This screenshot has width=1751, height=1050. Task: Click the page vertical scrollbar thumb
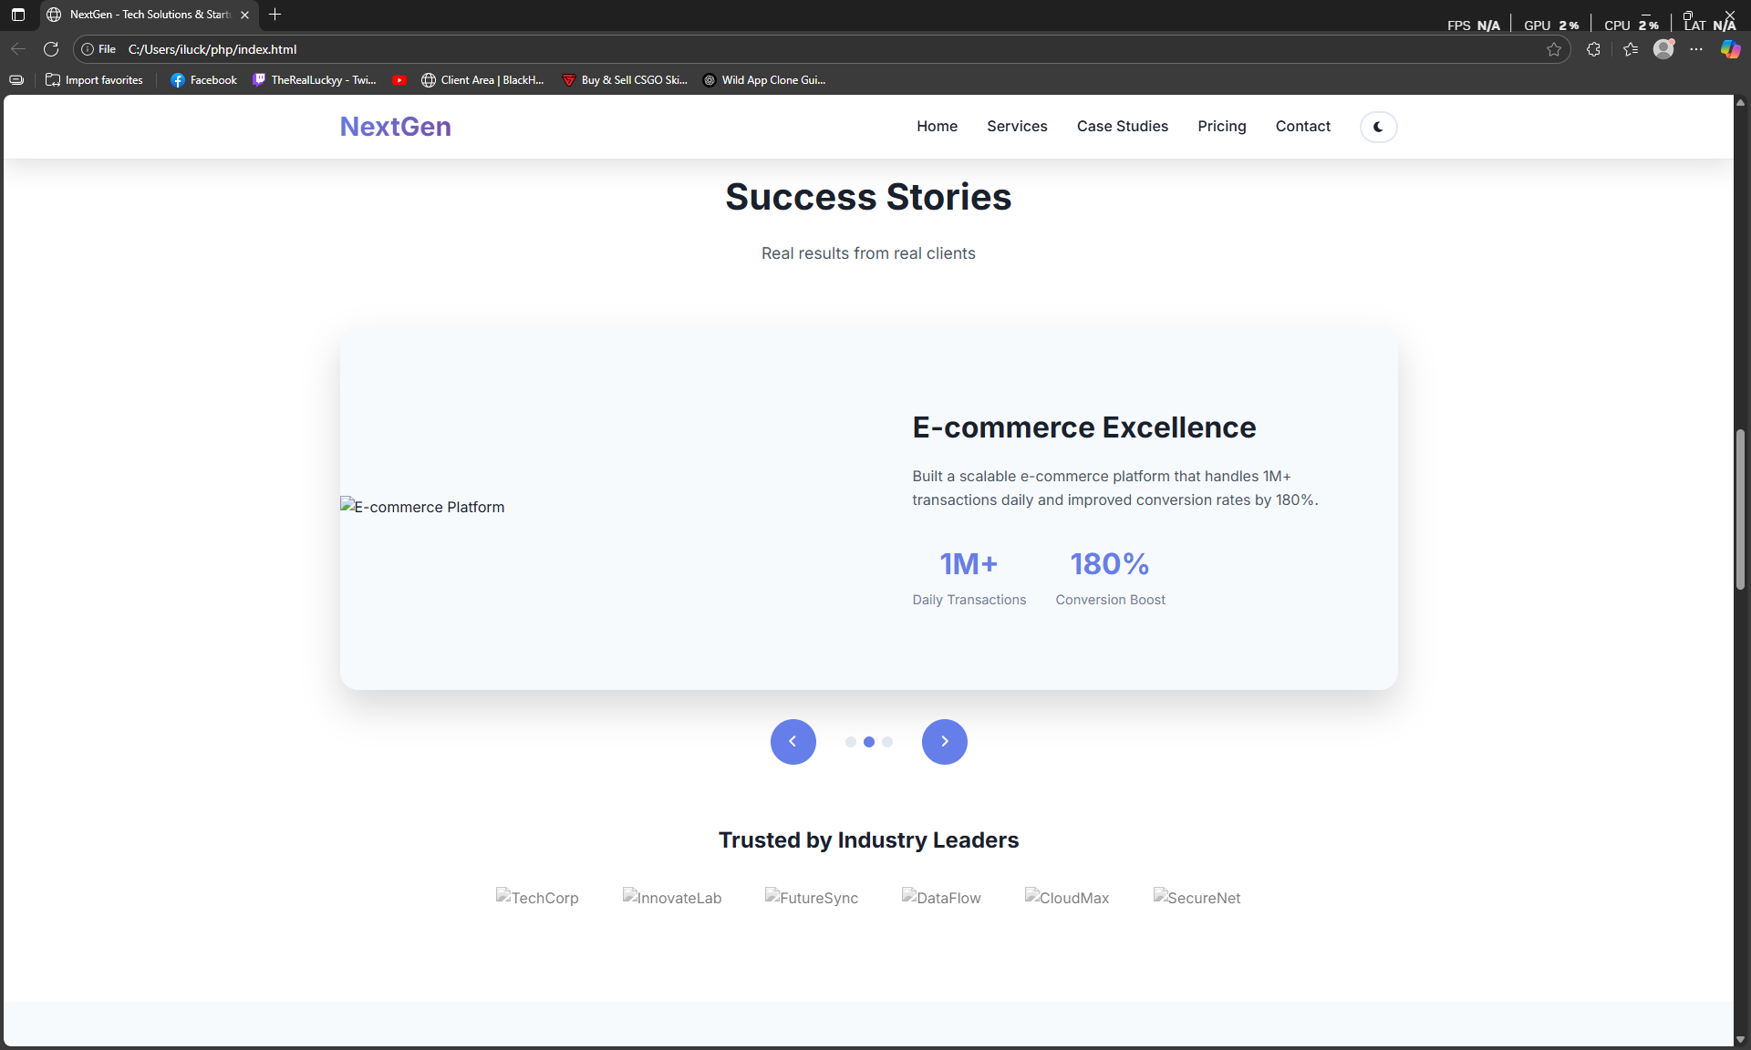coord(1740,510)
